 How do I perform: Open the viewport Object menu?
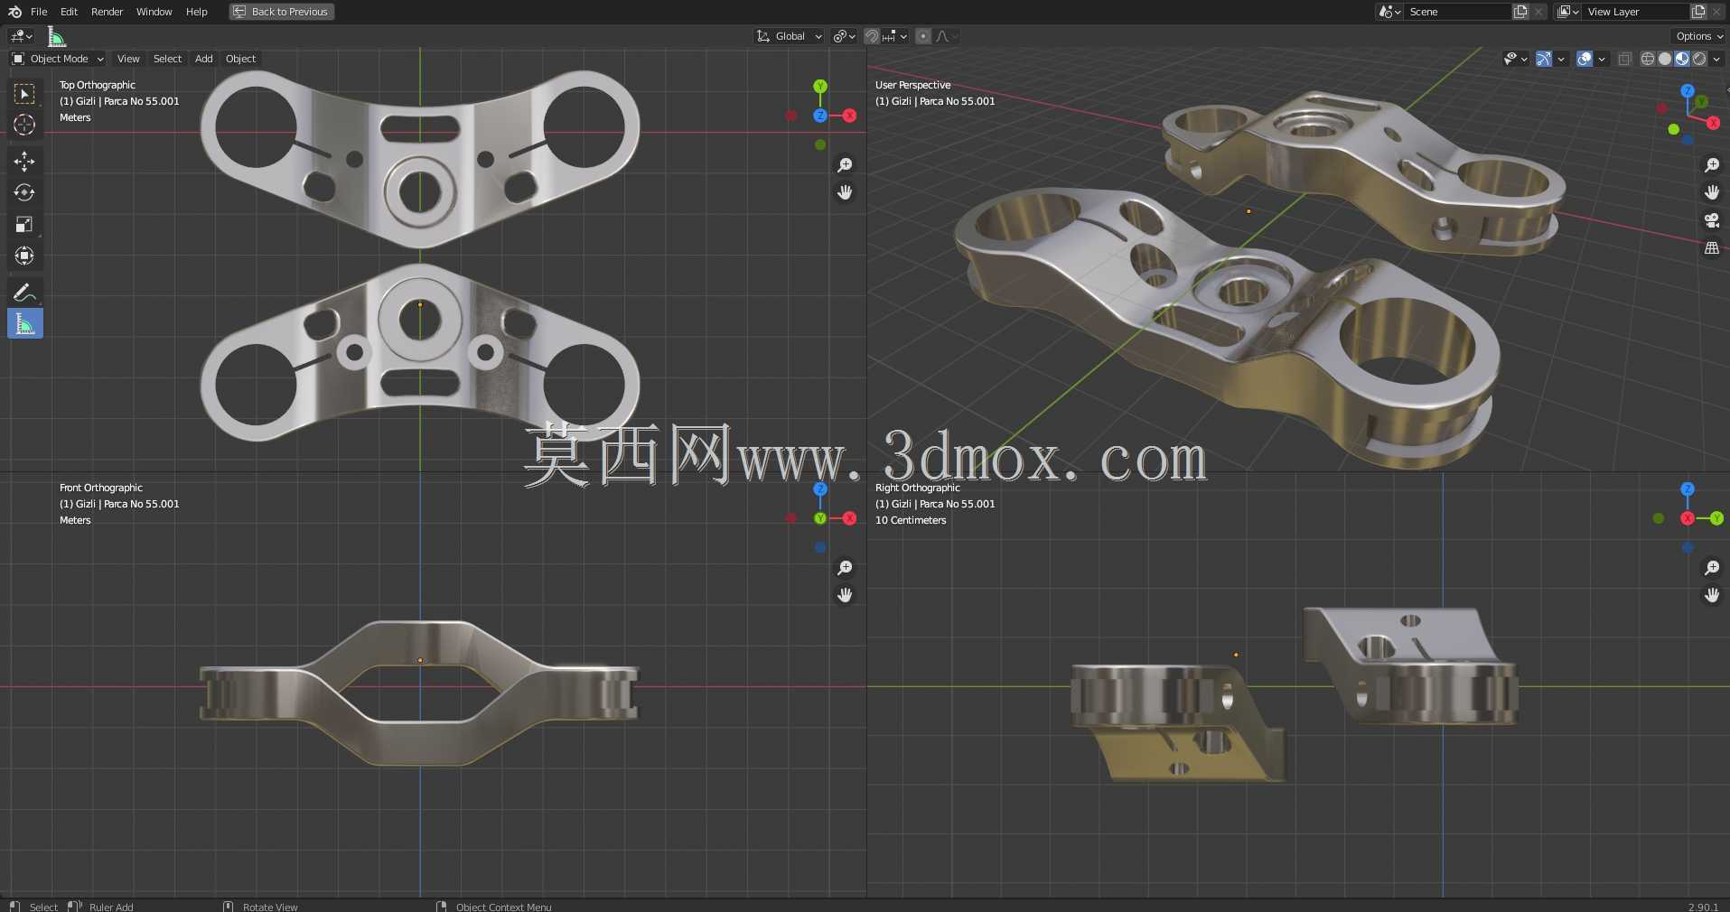[240, 59]
